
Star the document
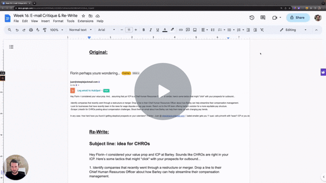coord(84,16)
